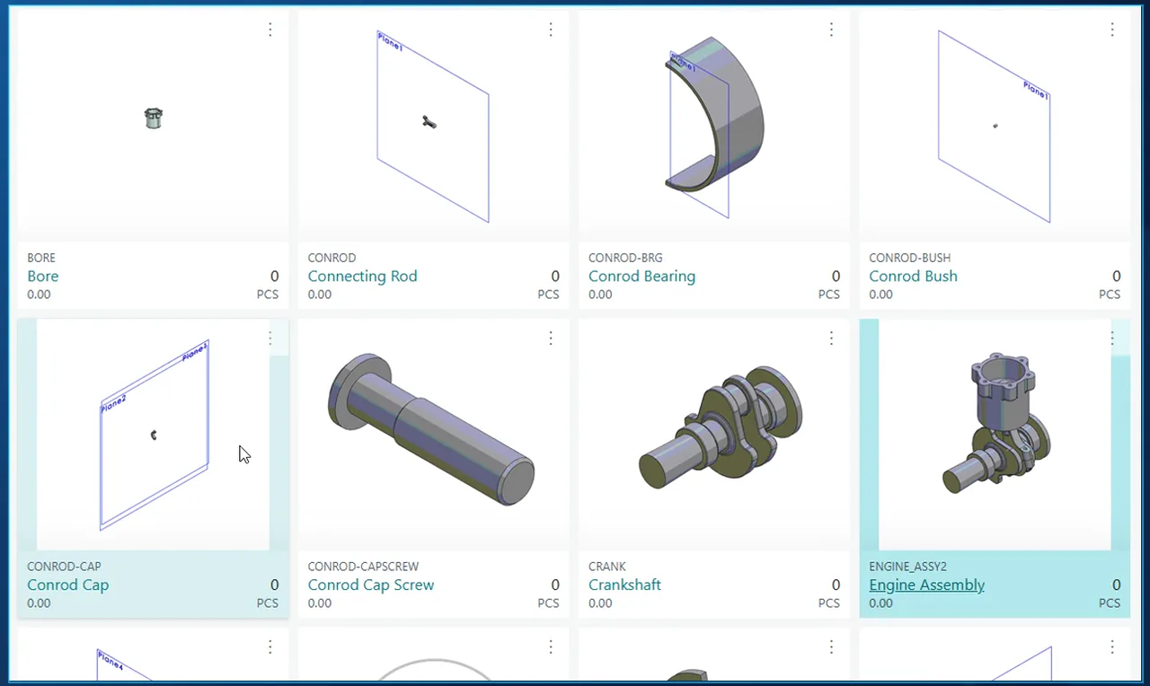Open the three-dot menu on Conrod Cap Screw card

click(x=551, y=339)
